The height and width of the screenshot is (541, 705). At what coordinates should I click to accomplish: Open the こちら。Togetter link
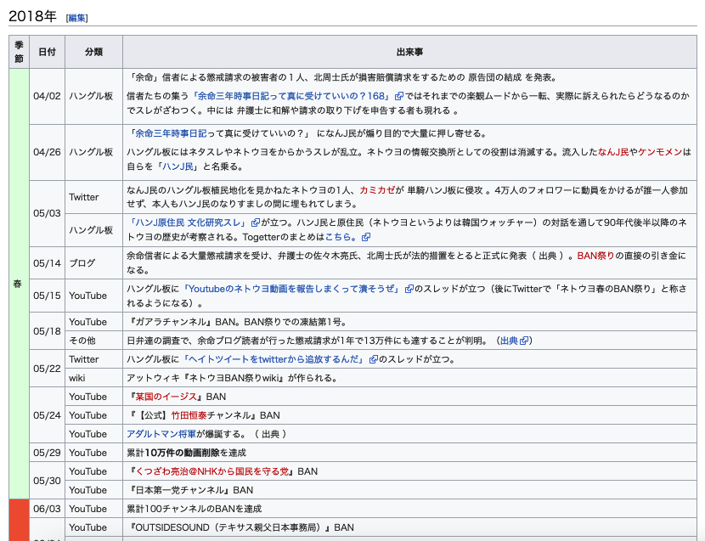pos(341,237)
